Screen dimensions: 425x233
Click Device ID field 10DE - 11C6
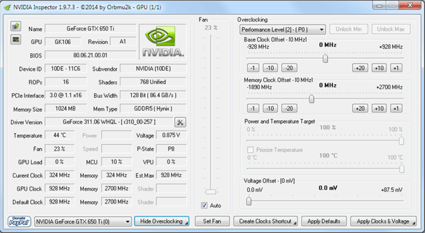click(x=65, y=69)
